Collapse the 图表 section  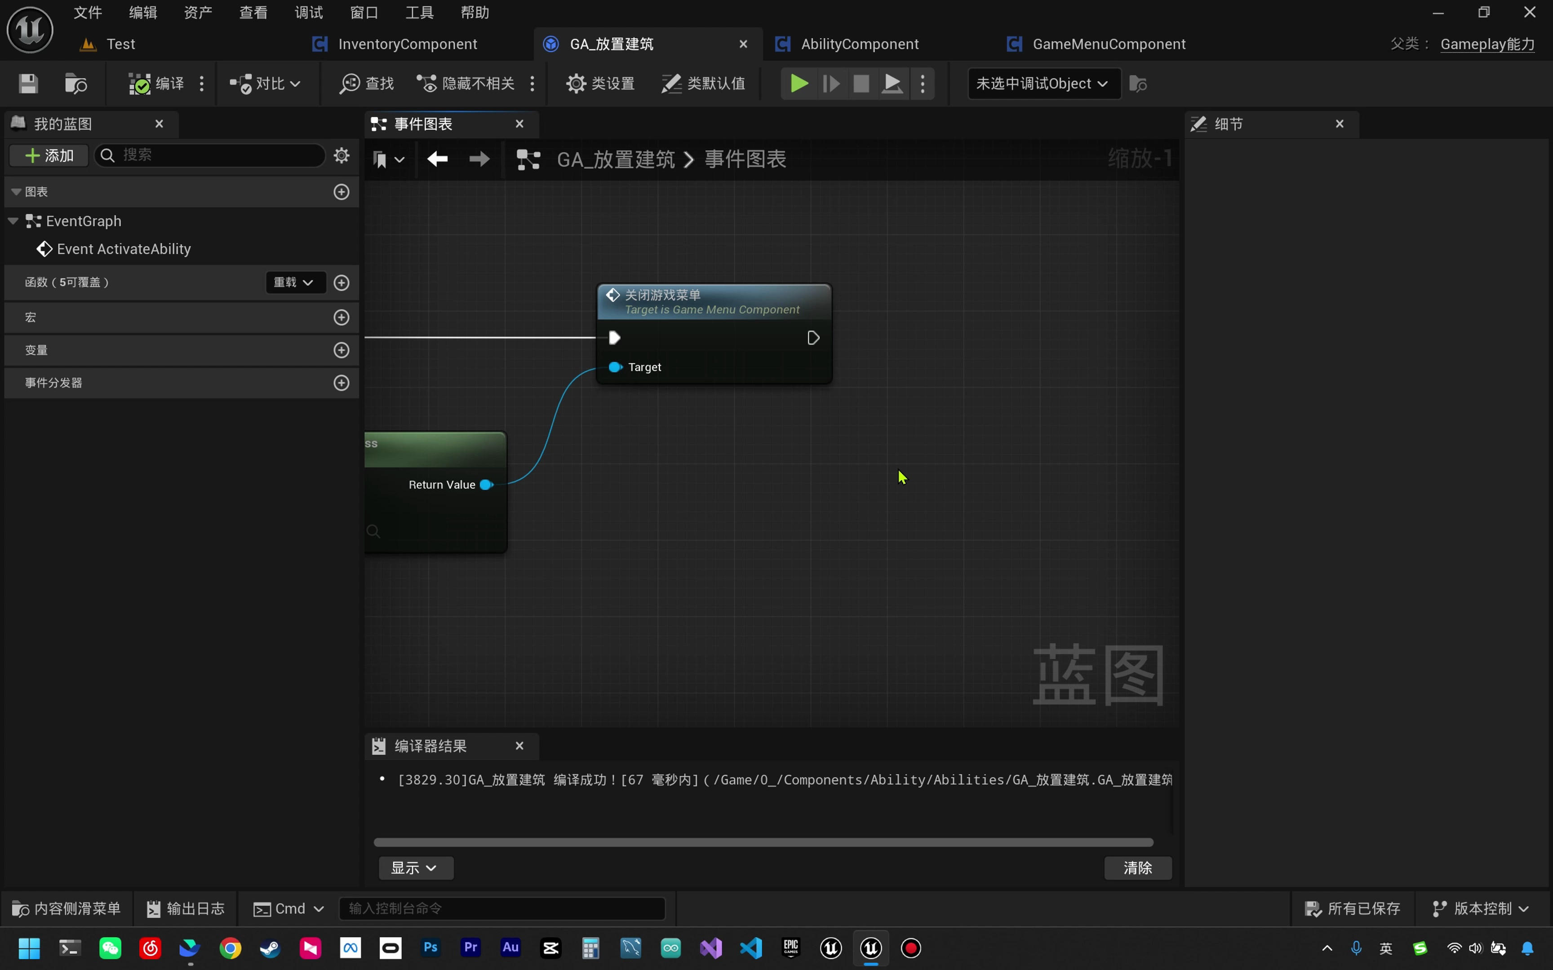coord(16,192)
